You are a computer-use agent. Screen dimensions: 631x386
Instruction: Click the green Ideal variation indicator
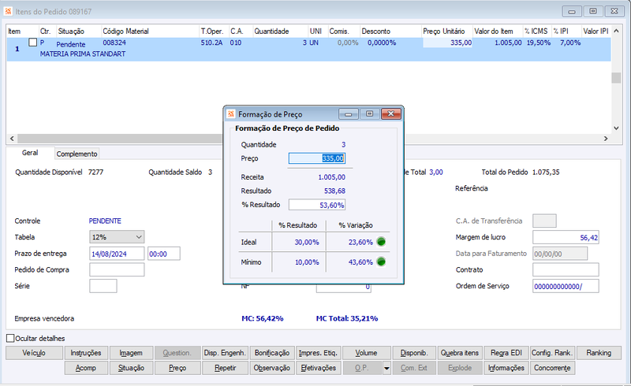[381, 242]
